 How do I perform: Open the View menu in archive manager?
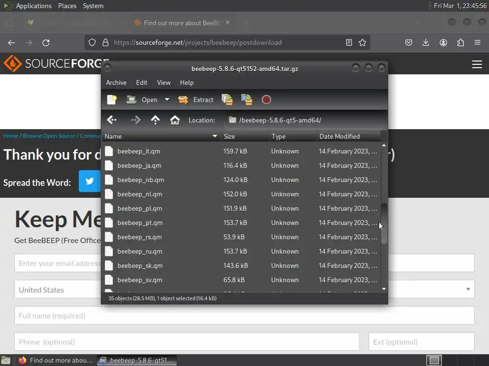coord(164,82)
